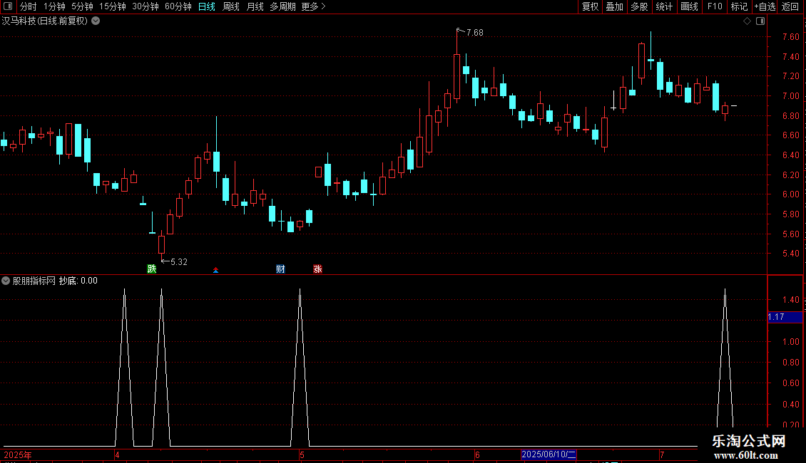Screen dimensions: 806x463
Task: Click the 1.40 indicator axis label
Action: (790, 300)
